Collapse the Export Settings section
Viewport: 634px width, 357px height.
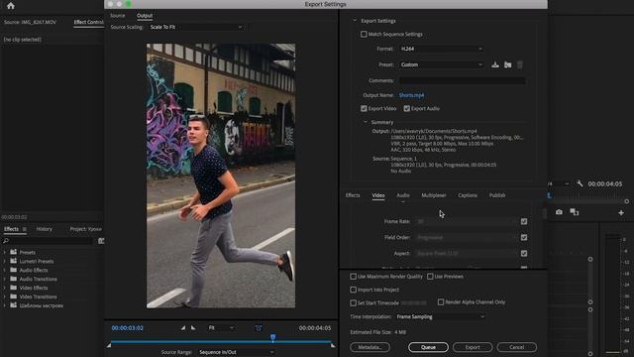355,21
